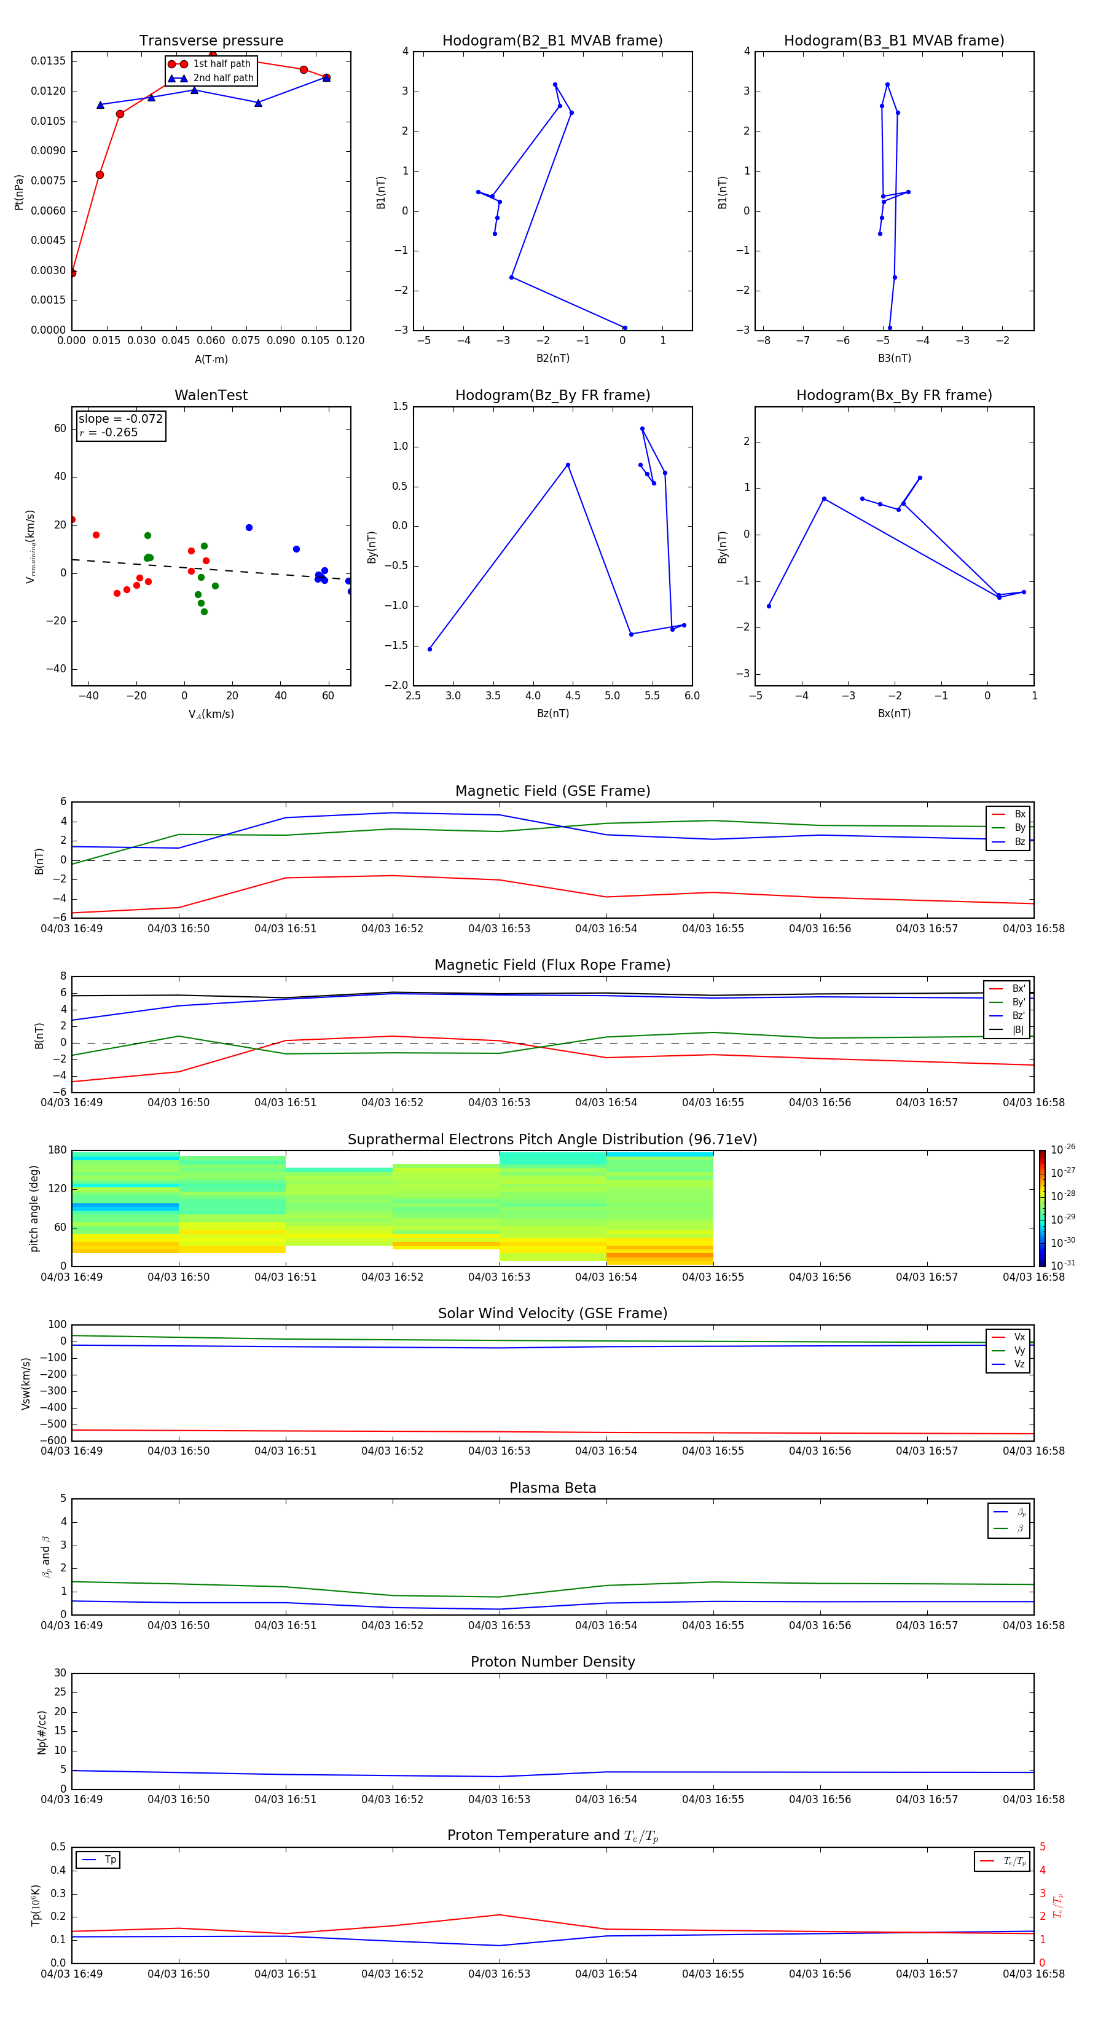This screenshot has width=1106, height=2028.
Task: Click the 10^-31 colorbar tick label
Action: coord(1063,1265)
